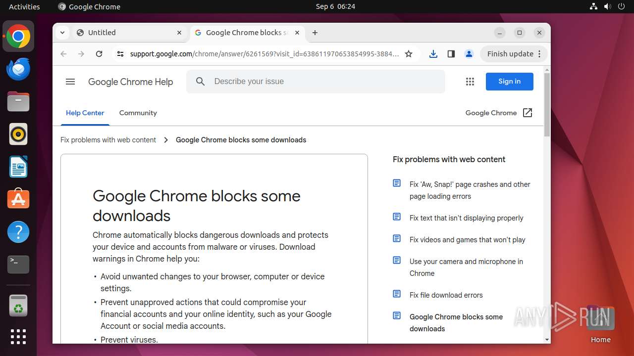Open the new tab plus button
634x356 pixels.
pos(315,33)
